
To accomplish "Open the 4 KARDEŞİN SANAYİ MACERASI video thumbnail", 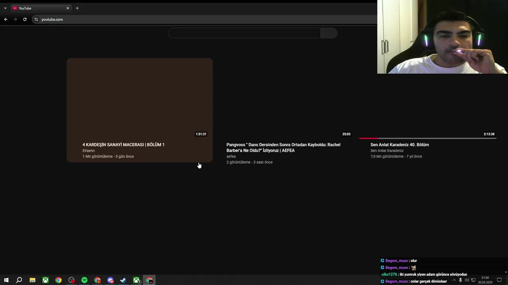I will (x=140, y=99).
